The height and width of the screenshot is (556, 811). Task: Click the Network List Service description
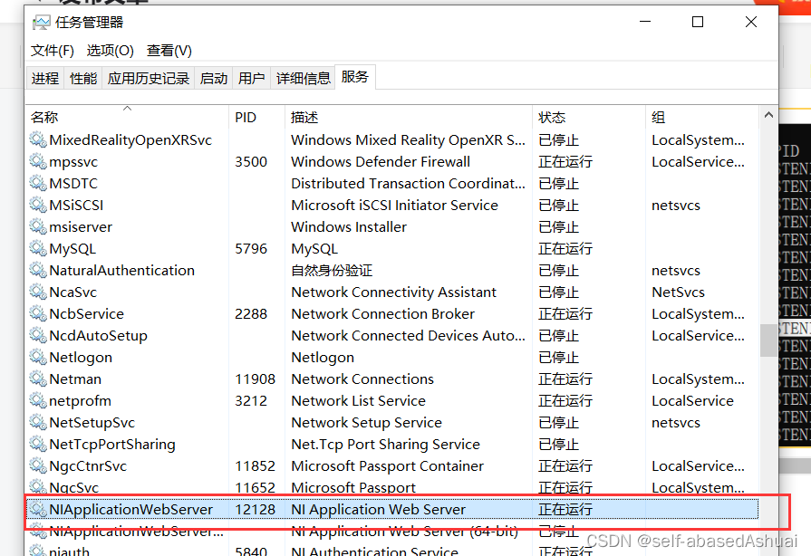pyautogui.click(x=358, y=400)
